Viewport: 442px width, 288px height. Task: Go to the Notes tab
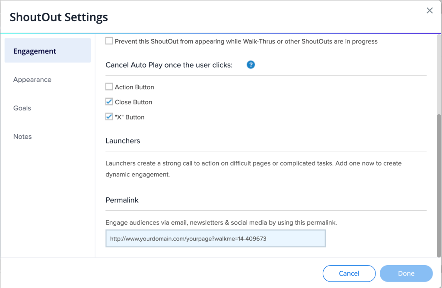tap(22, 136)
